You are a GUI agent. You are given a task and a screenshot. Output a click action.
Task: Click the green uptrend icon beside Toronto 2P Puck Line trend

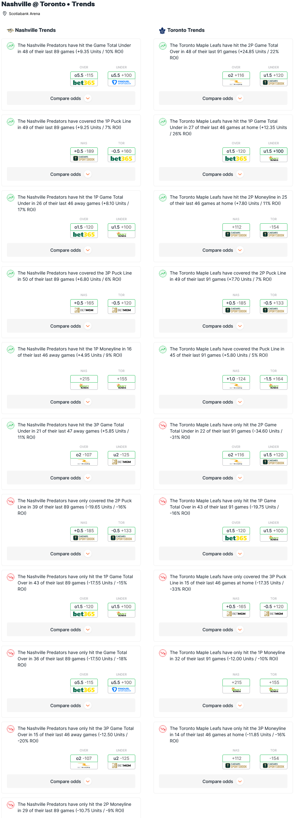(x=163, y=273)
